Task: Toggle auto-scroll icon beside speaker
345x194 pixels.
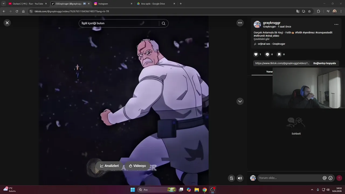Action: pyautogui.click(x=231, y=178)
